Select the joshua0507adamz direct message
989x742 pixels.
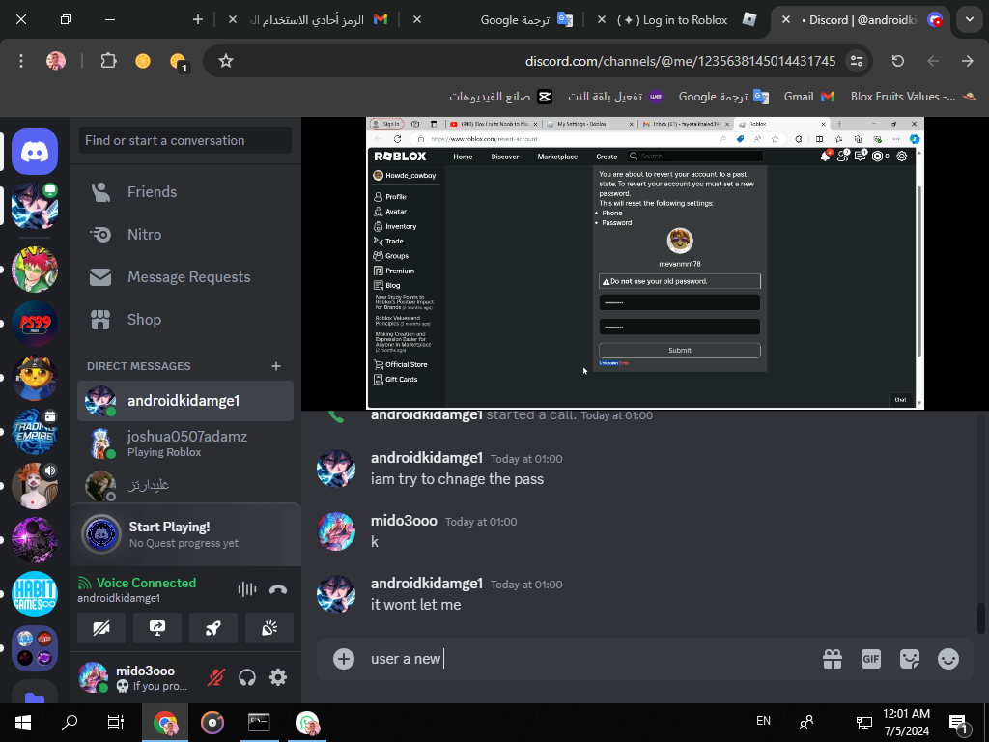185,442
